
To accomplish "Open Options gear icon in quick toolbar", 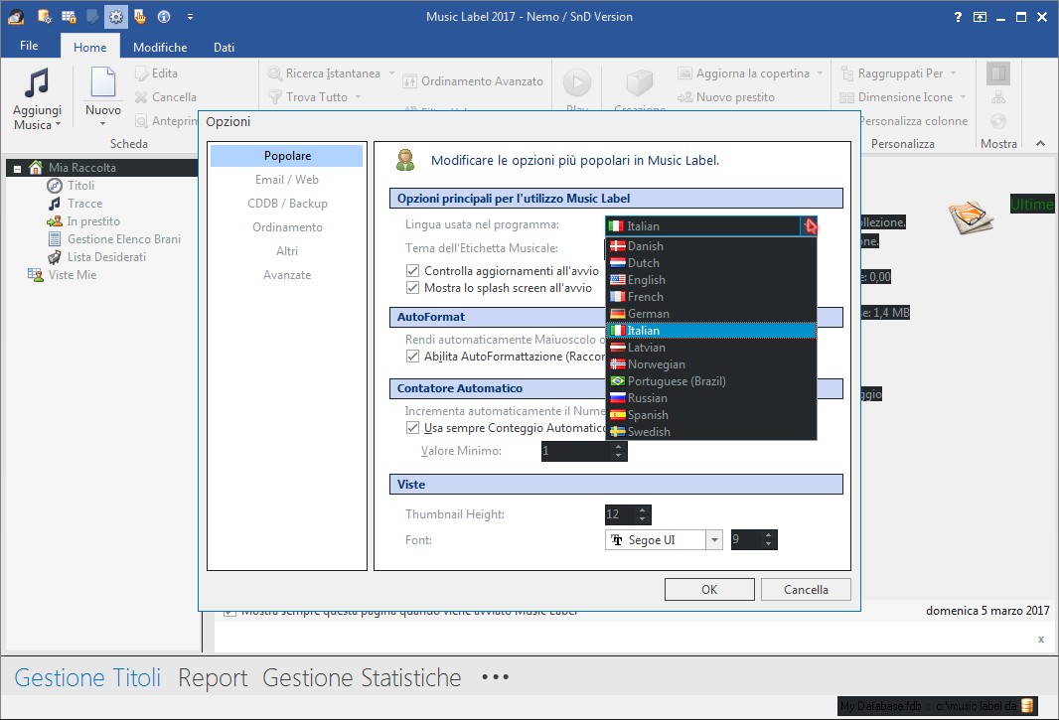I will coord(116,17).
